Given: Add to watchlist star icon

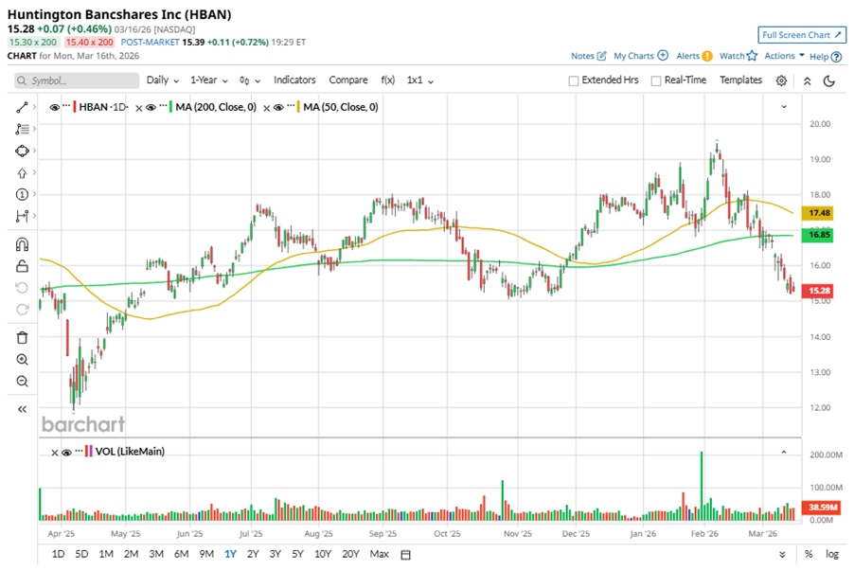Looking at the screenshot, I should coord(752,56).
